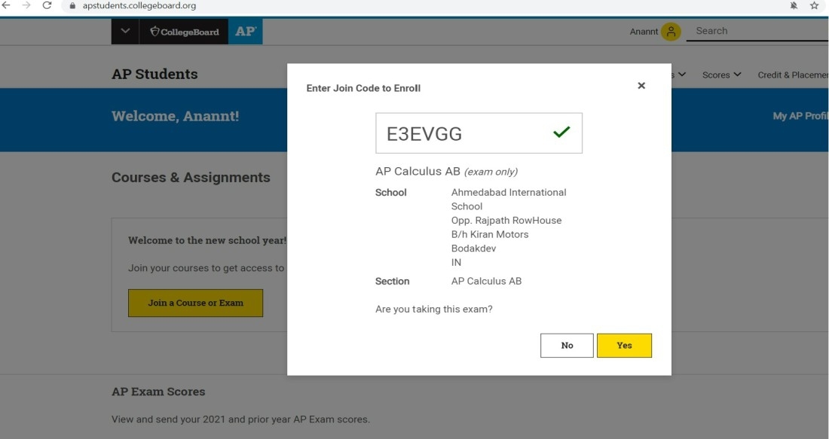The height and width of the screenshot is (439, 829).
Task: Click the browser forward arrow
Action: tap(26, 5)
